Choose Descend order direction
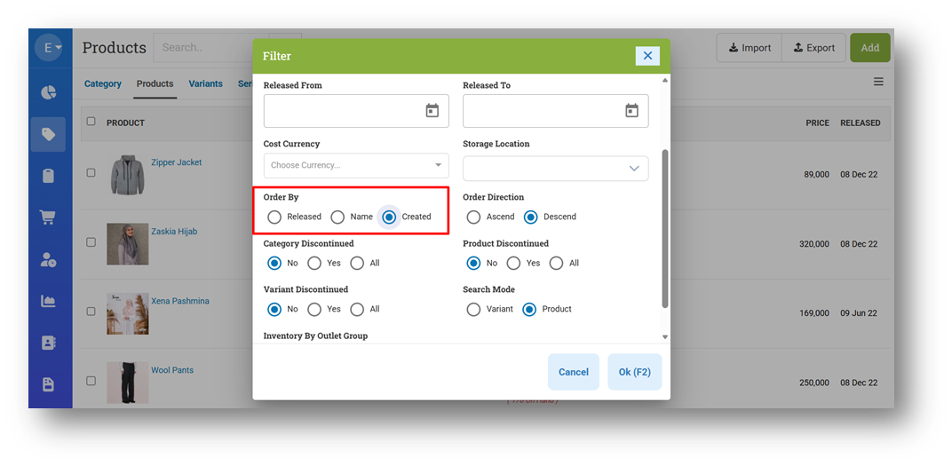The image size is (952, 466). click(531, 217)
